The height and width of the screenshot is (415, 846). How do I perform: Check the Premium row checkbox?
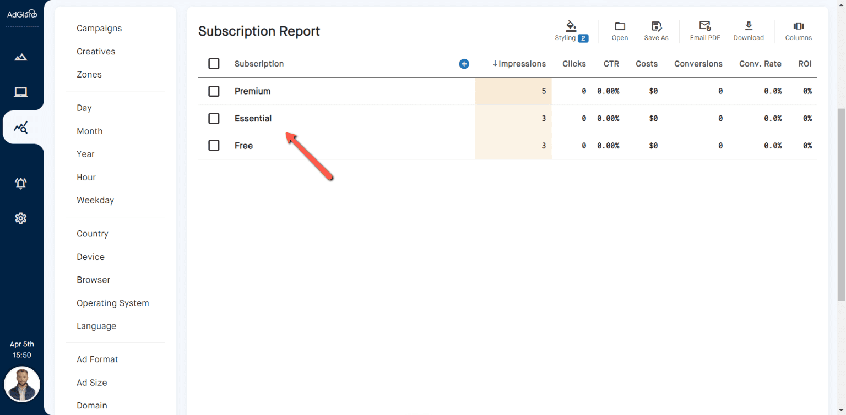(214, 91)
